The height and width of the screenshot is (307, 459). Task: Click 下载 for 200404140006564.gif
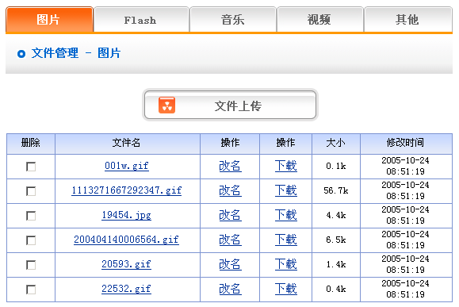(286, 240)
